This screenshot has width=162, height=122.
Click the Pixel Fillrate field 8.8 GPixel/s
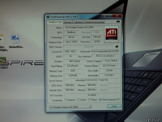(73, 66)
